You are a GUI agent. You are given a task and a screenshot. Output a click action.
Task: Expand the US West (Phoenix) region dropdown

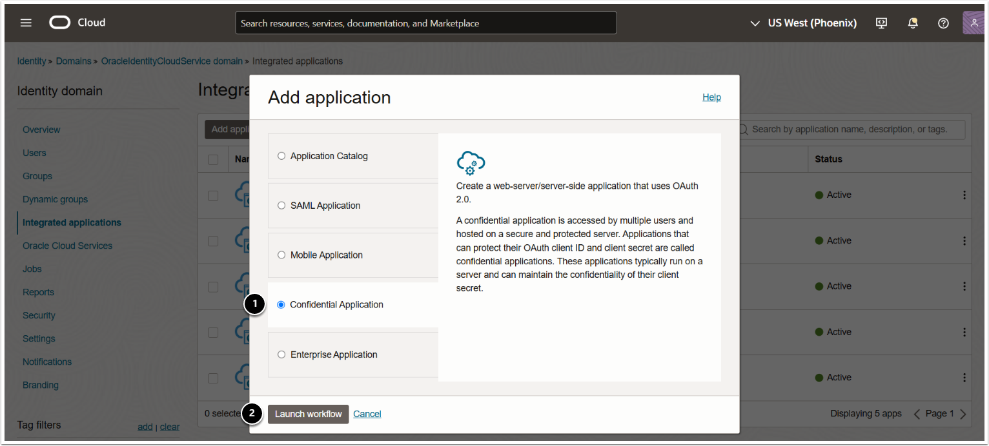click(804, 23)
